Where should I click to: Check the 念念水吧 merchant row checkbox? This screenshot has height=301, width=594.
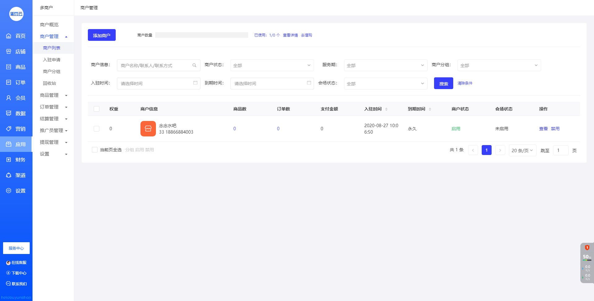tap(97, 129)
